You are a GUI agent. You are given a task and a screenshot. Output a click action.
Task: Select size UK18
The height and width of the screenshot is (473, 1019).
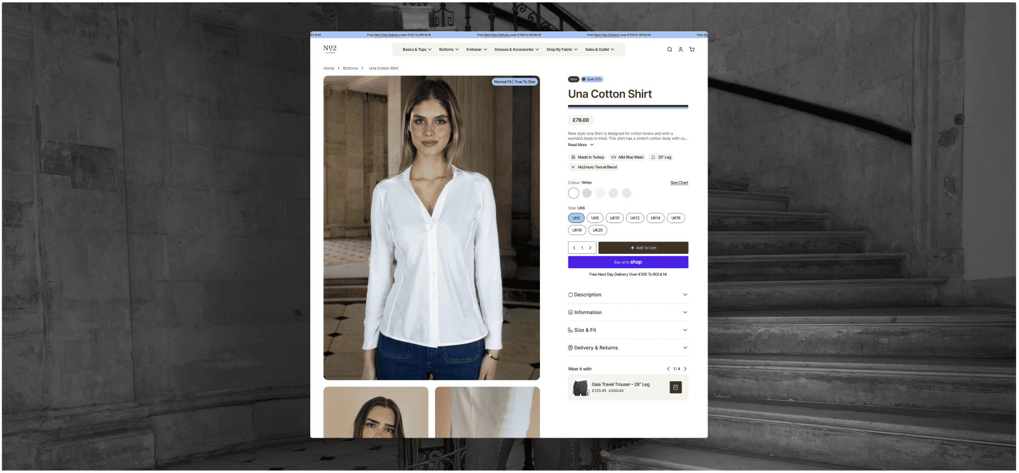pyautogui.click(x=577, y=231)
